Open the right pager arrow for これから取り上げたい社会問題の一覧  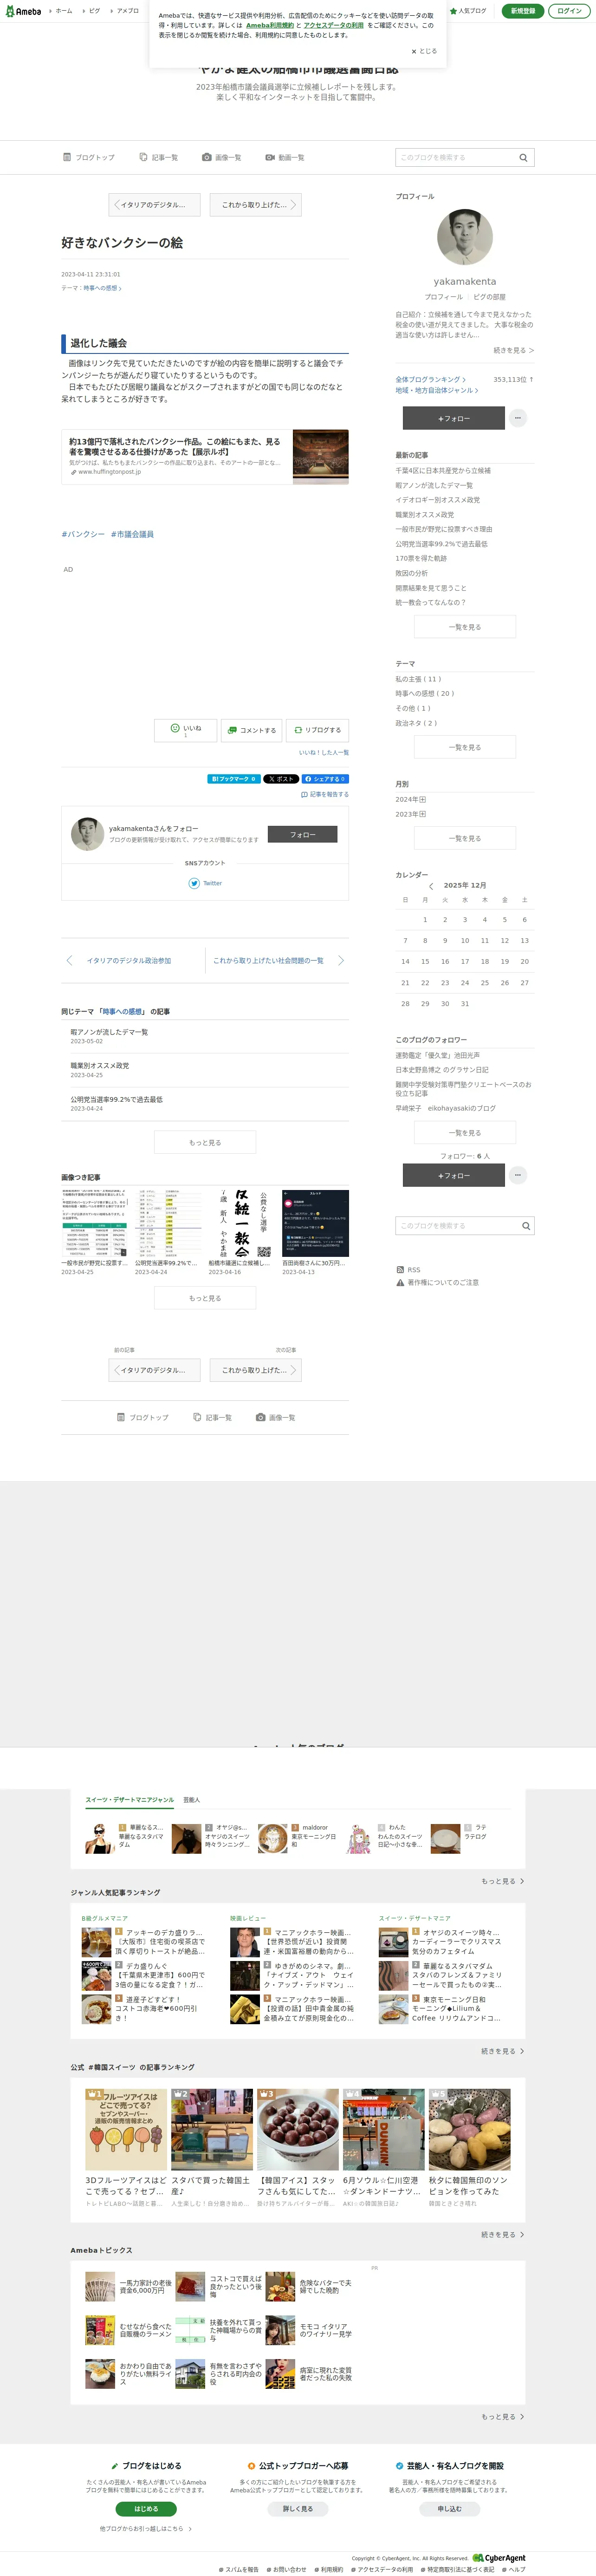(x=341, y=960)
